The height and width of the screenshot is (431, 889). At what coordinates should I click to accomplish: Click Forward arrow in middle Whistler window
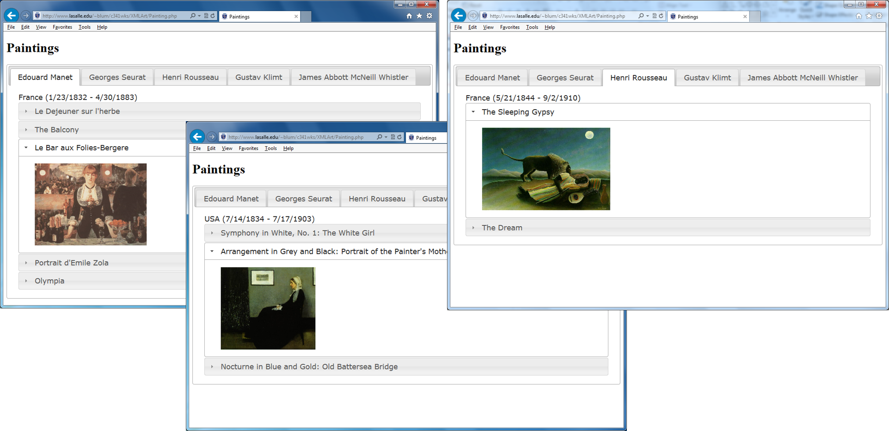tap(212, 137)
